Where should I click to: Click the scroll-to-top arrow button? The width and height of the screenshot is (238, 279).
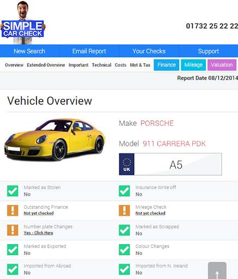pyautogui.click(x=217, y=271)
